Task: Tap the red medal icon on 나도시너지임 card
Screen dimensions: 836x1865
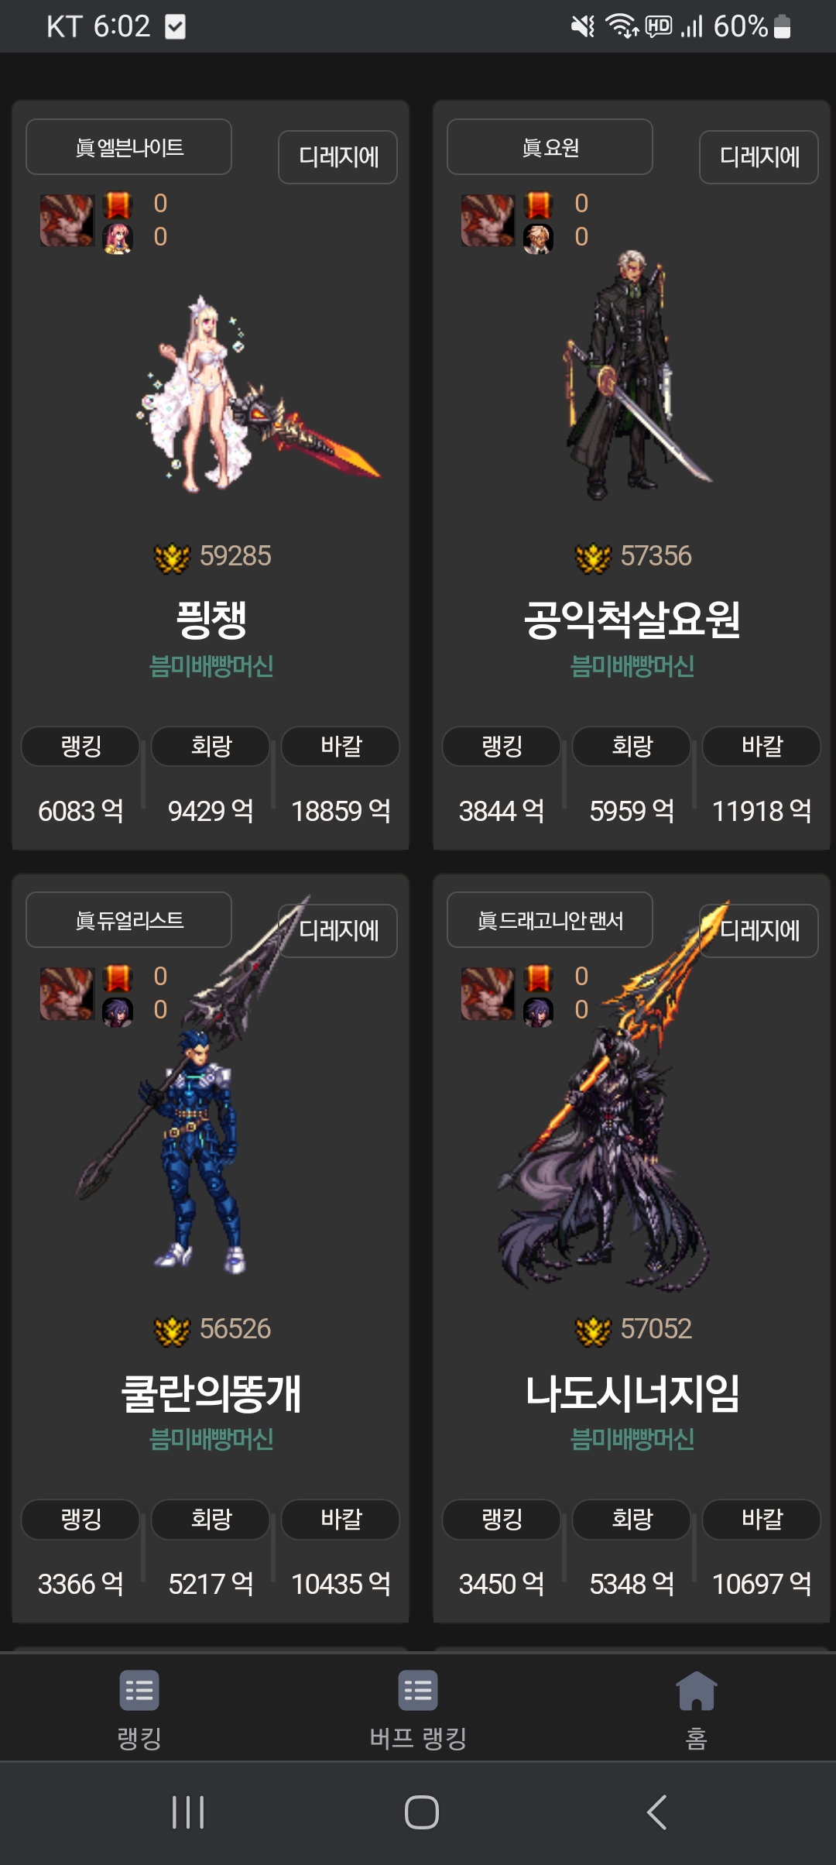Action: (539, 978)
